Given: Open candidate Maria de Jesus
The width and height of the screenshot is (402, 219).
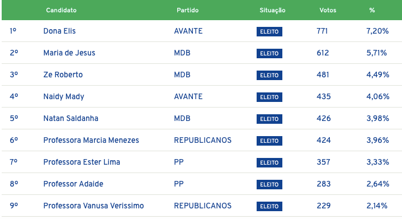Looking at the screenshot, I should click(x=69, y=53).
